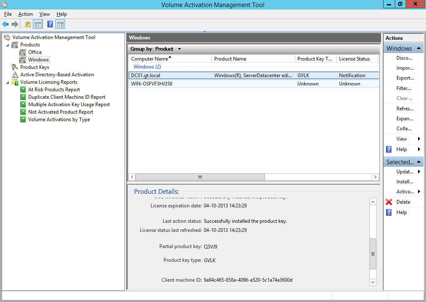This screenshot has height=302, width=426.
Task: Click Export action in Actions pane
Action: tap(405, 78)
